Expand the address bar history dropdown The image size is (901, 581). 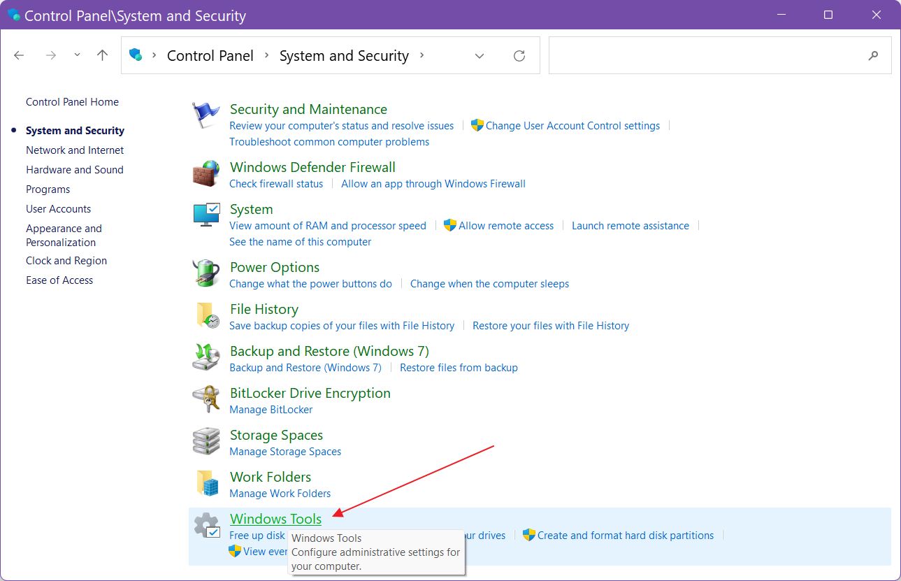click(480, 56)
